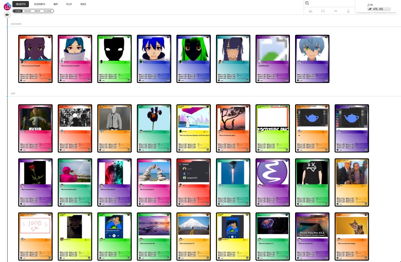Screen dimensions: 401x262
Task: Open the MAP page from the top navigation
Action: click(55, 4)
